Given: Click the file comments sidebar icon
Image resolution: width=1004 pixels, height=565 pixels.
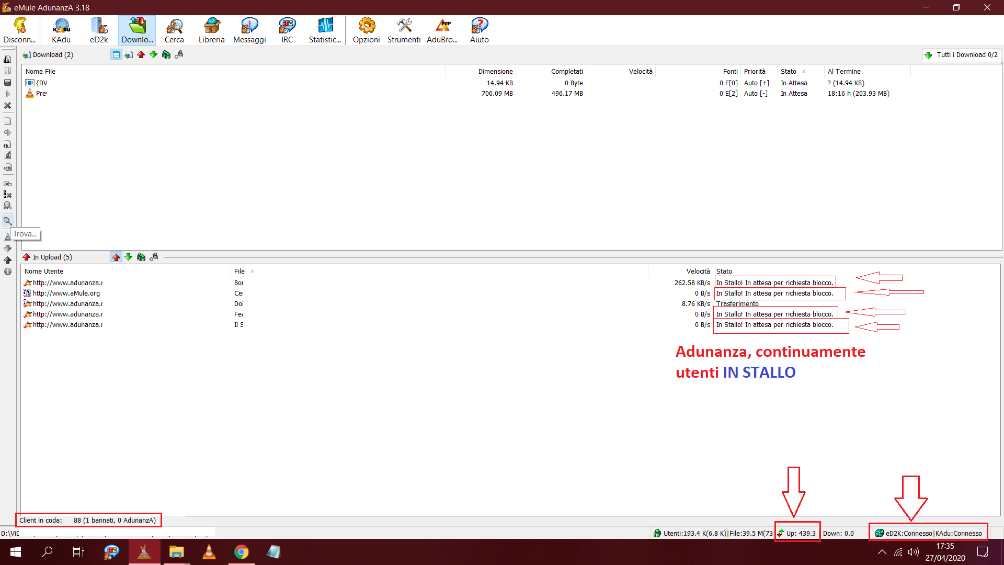Looking at the screenshot, I should coord(7,155).
